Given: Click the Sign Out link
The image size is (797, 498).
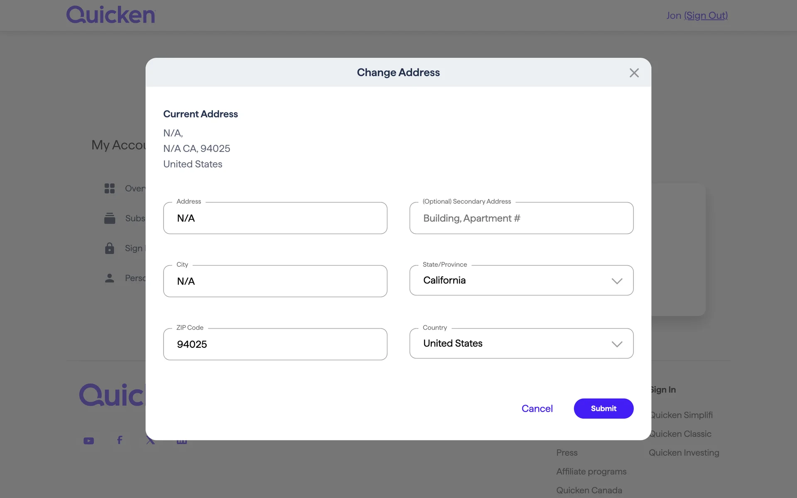Looking at the screenshot, I should (706, 15).
